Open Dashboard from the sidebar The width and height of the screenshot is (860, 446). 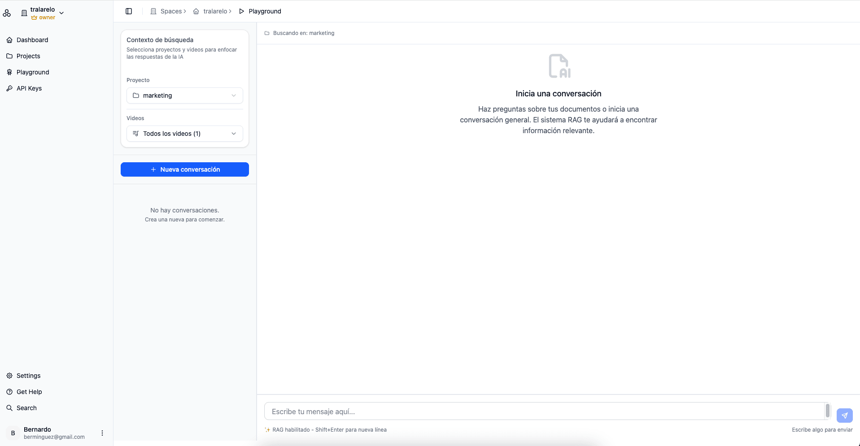(32, 40)
